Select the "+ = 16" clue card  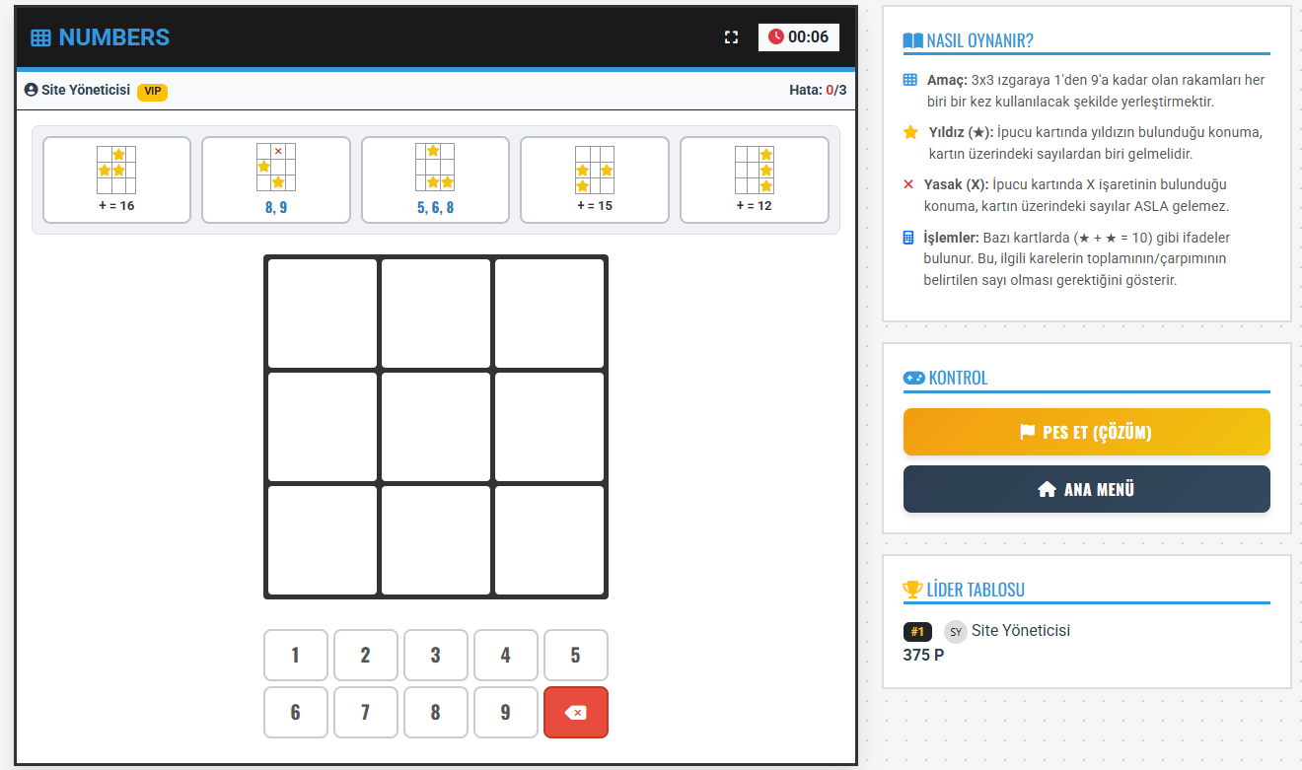pos(116,179)
